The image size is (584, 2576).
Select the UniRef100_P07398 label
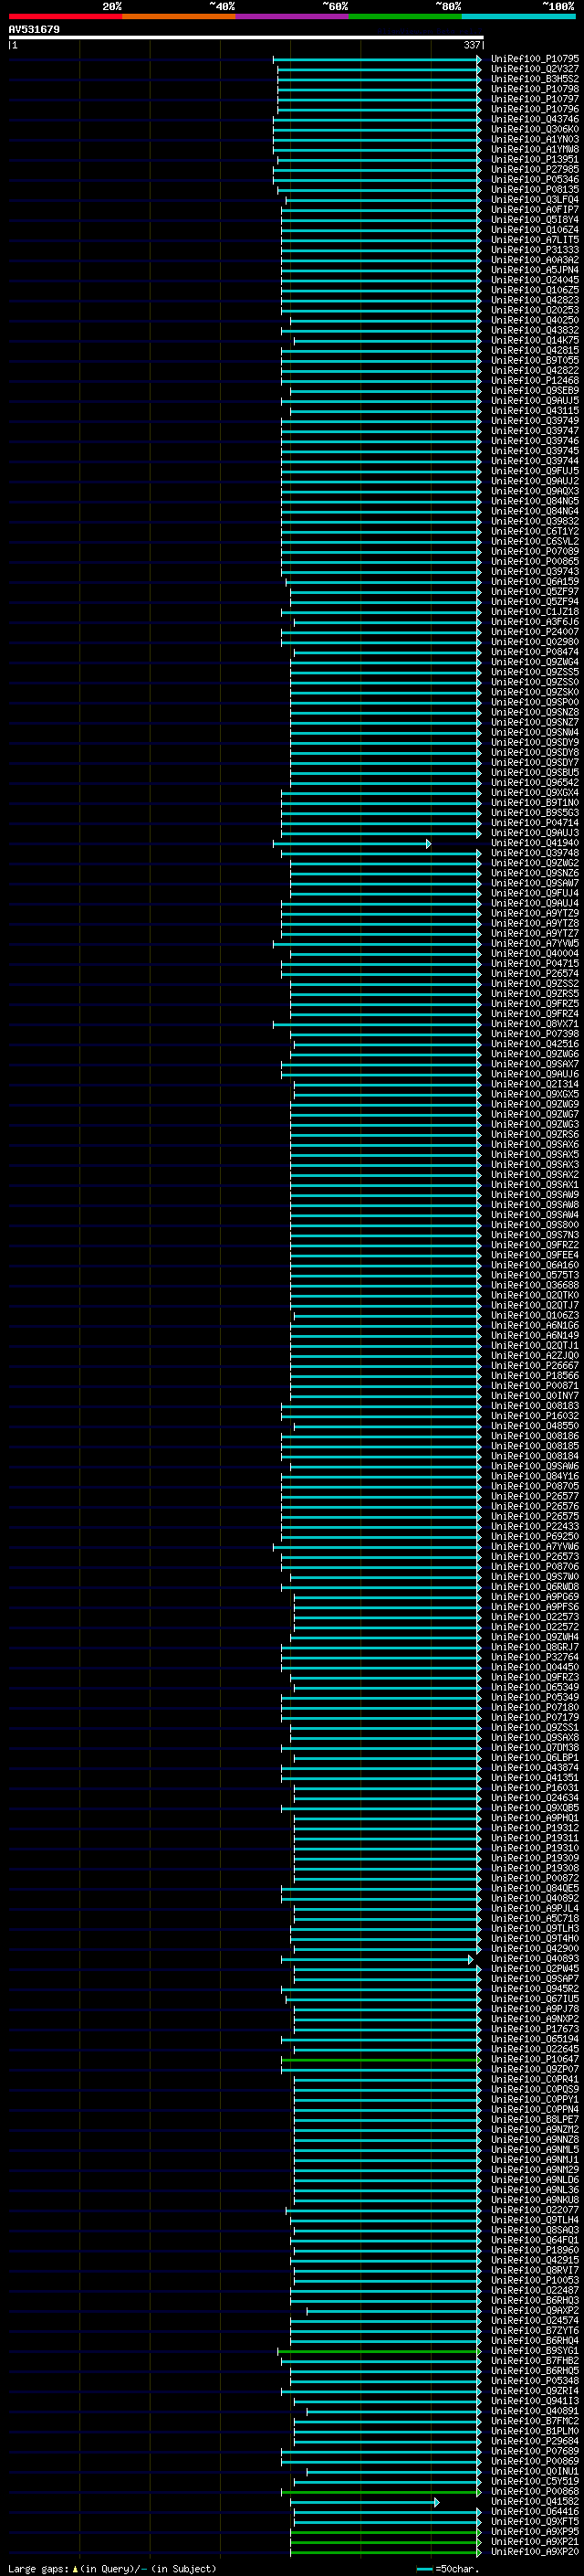[x=534, y=1035]
